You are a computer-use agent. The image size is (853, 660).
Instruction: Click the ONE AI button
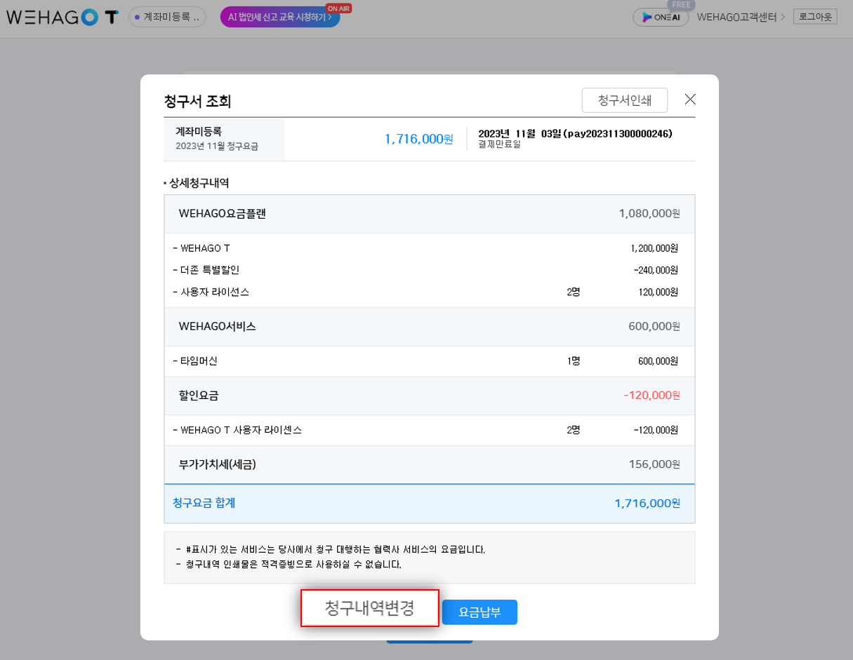click(661, 18)
